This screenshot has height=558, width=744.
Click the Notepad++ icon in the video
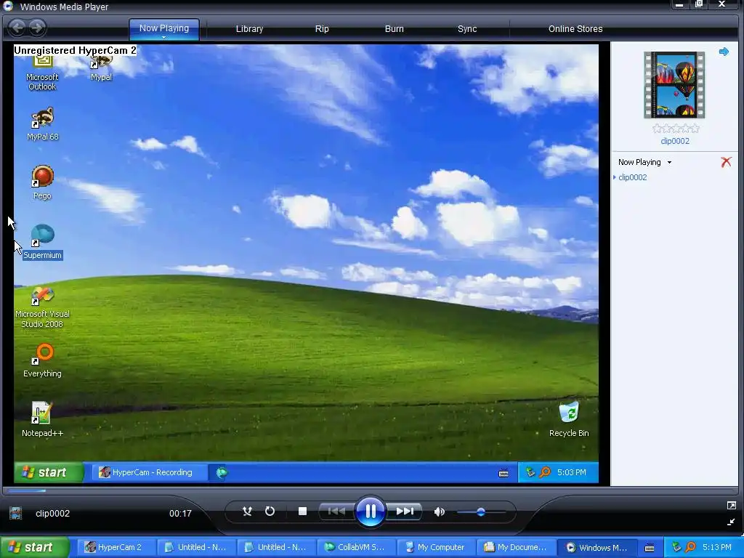tap(42, 419)
